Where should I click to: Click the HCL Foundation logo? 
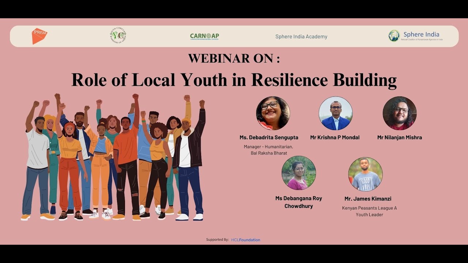[x=246, y=240]
